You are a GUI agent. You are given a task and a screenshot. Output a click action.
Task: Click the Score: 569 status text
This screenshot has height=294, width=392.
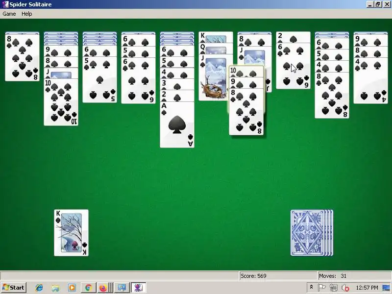[253, 276]
